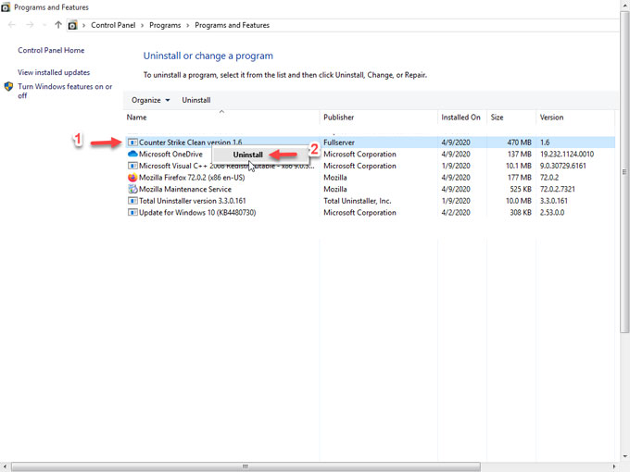
Task: Select Update for Windows 10 (KB4480730)
Action: (x=197, y=212)
